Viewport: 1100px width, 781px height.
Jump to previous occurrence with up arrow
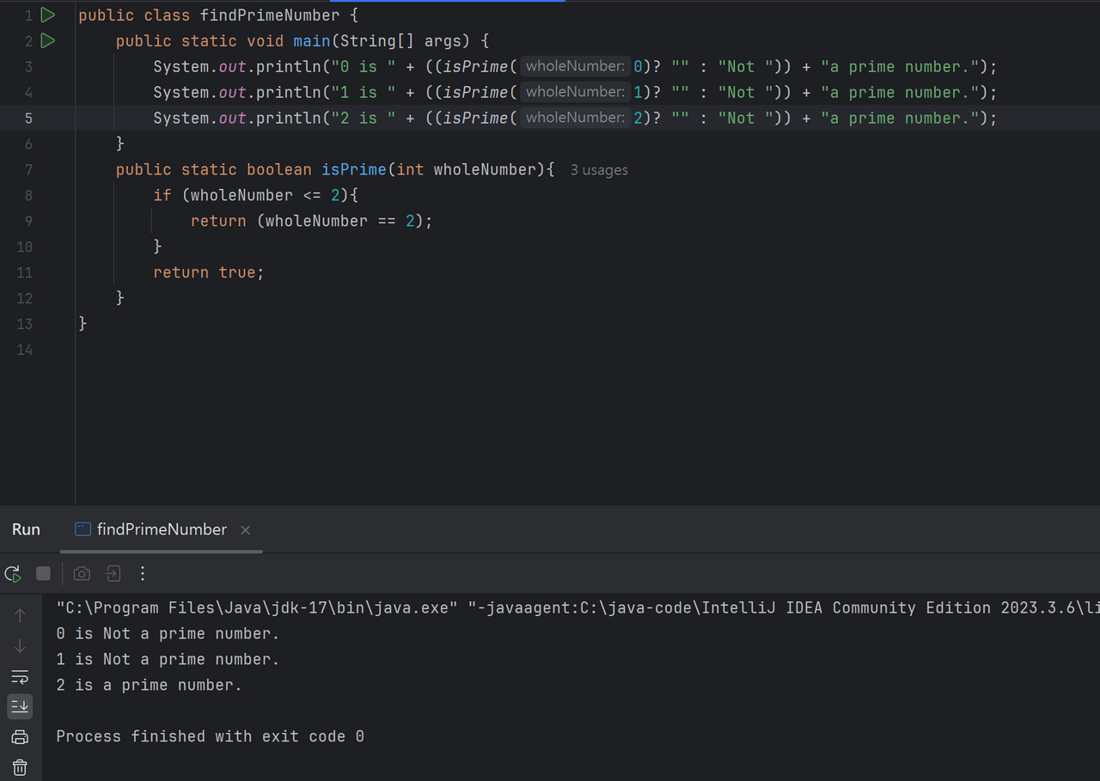(x=19, y=615)
